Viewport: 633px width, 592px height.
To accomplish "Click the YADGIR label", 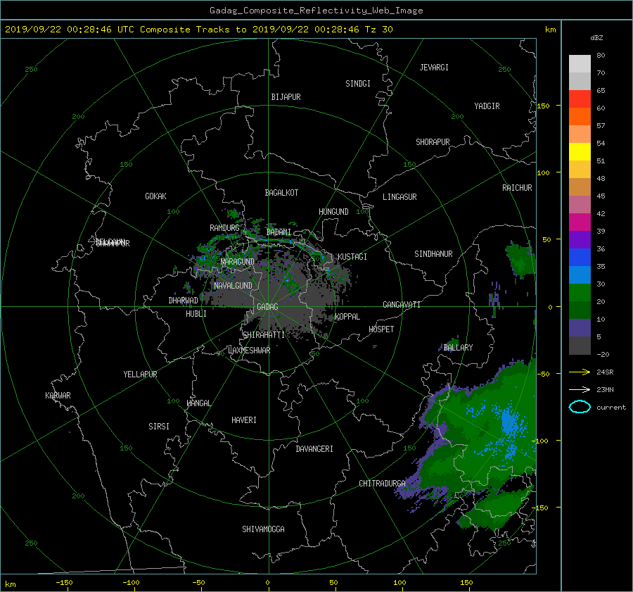I will [x=487, y=106].
